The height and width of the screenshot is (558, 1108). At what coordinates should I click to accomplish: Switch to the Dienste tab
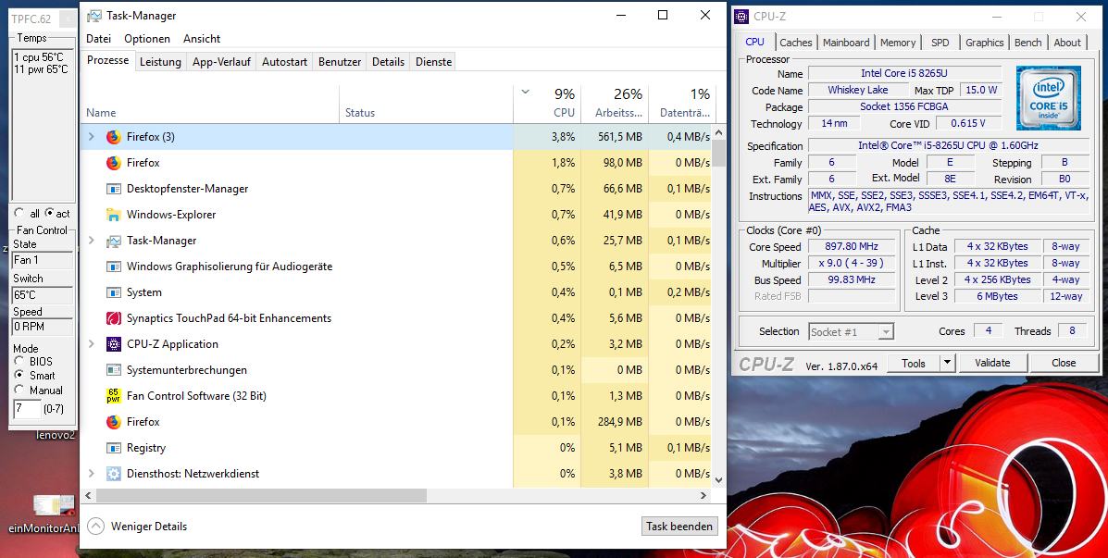434,62
